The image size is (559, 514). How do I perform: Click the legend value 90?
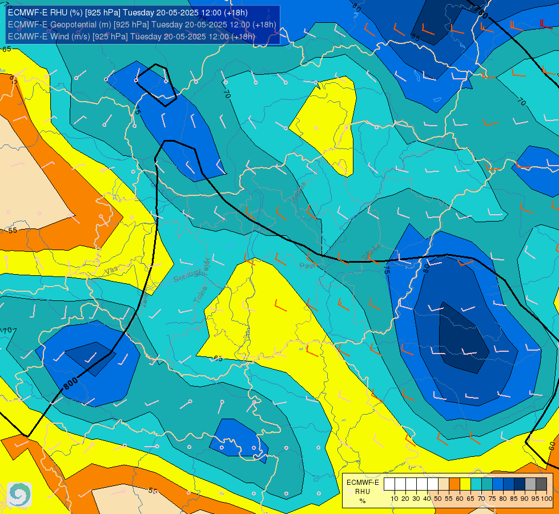click(525, 499)
